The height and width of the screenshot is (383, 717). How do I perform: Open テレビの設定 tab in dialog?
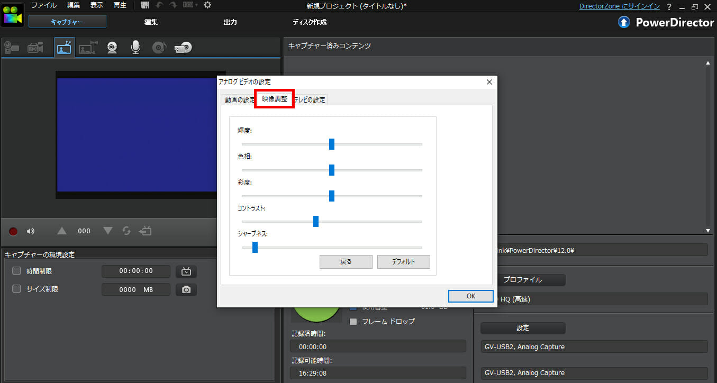pos(311,99)
